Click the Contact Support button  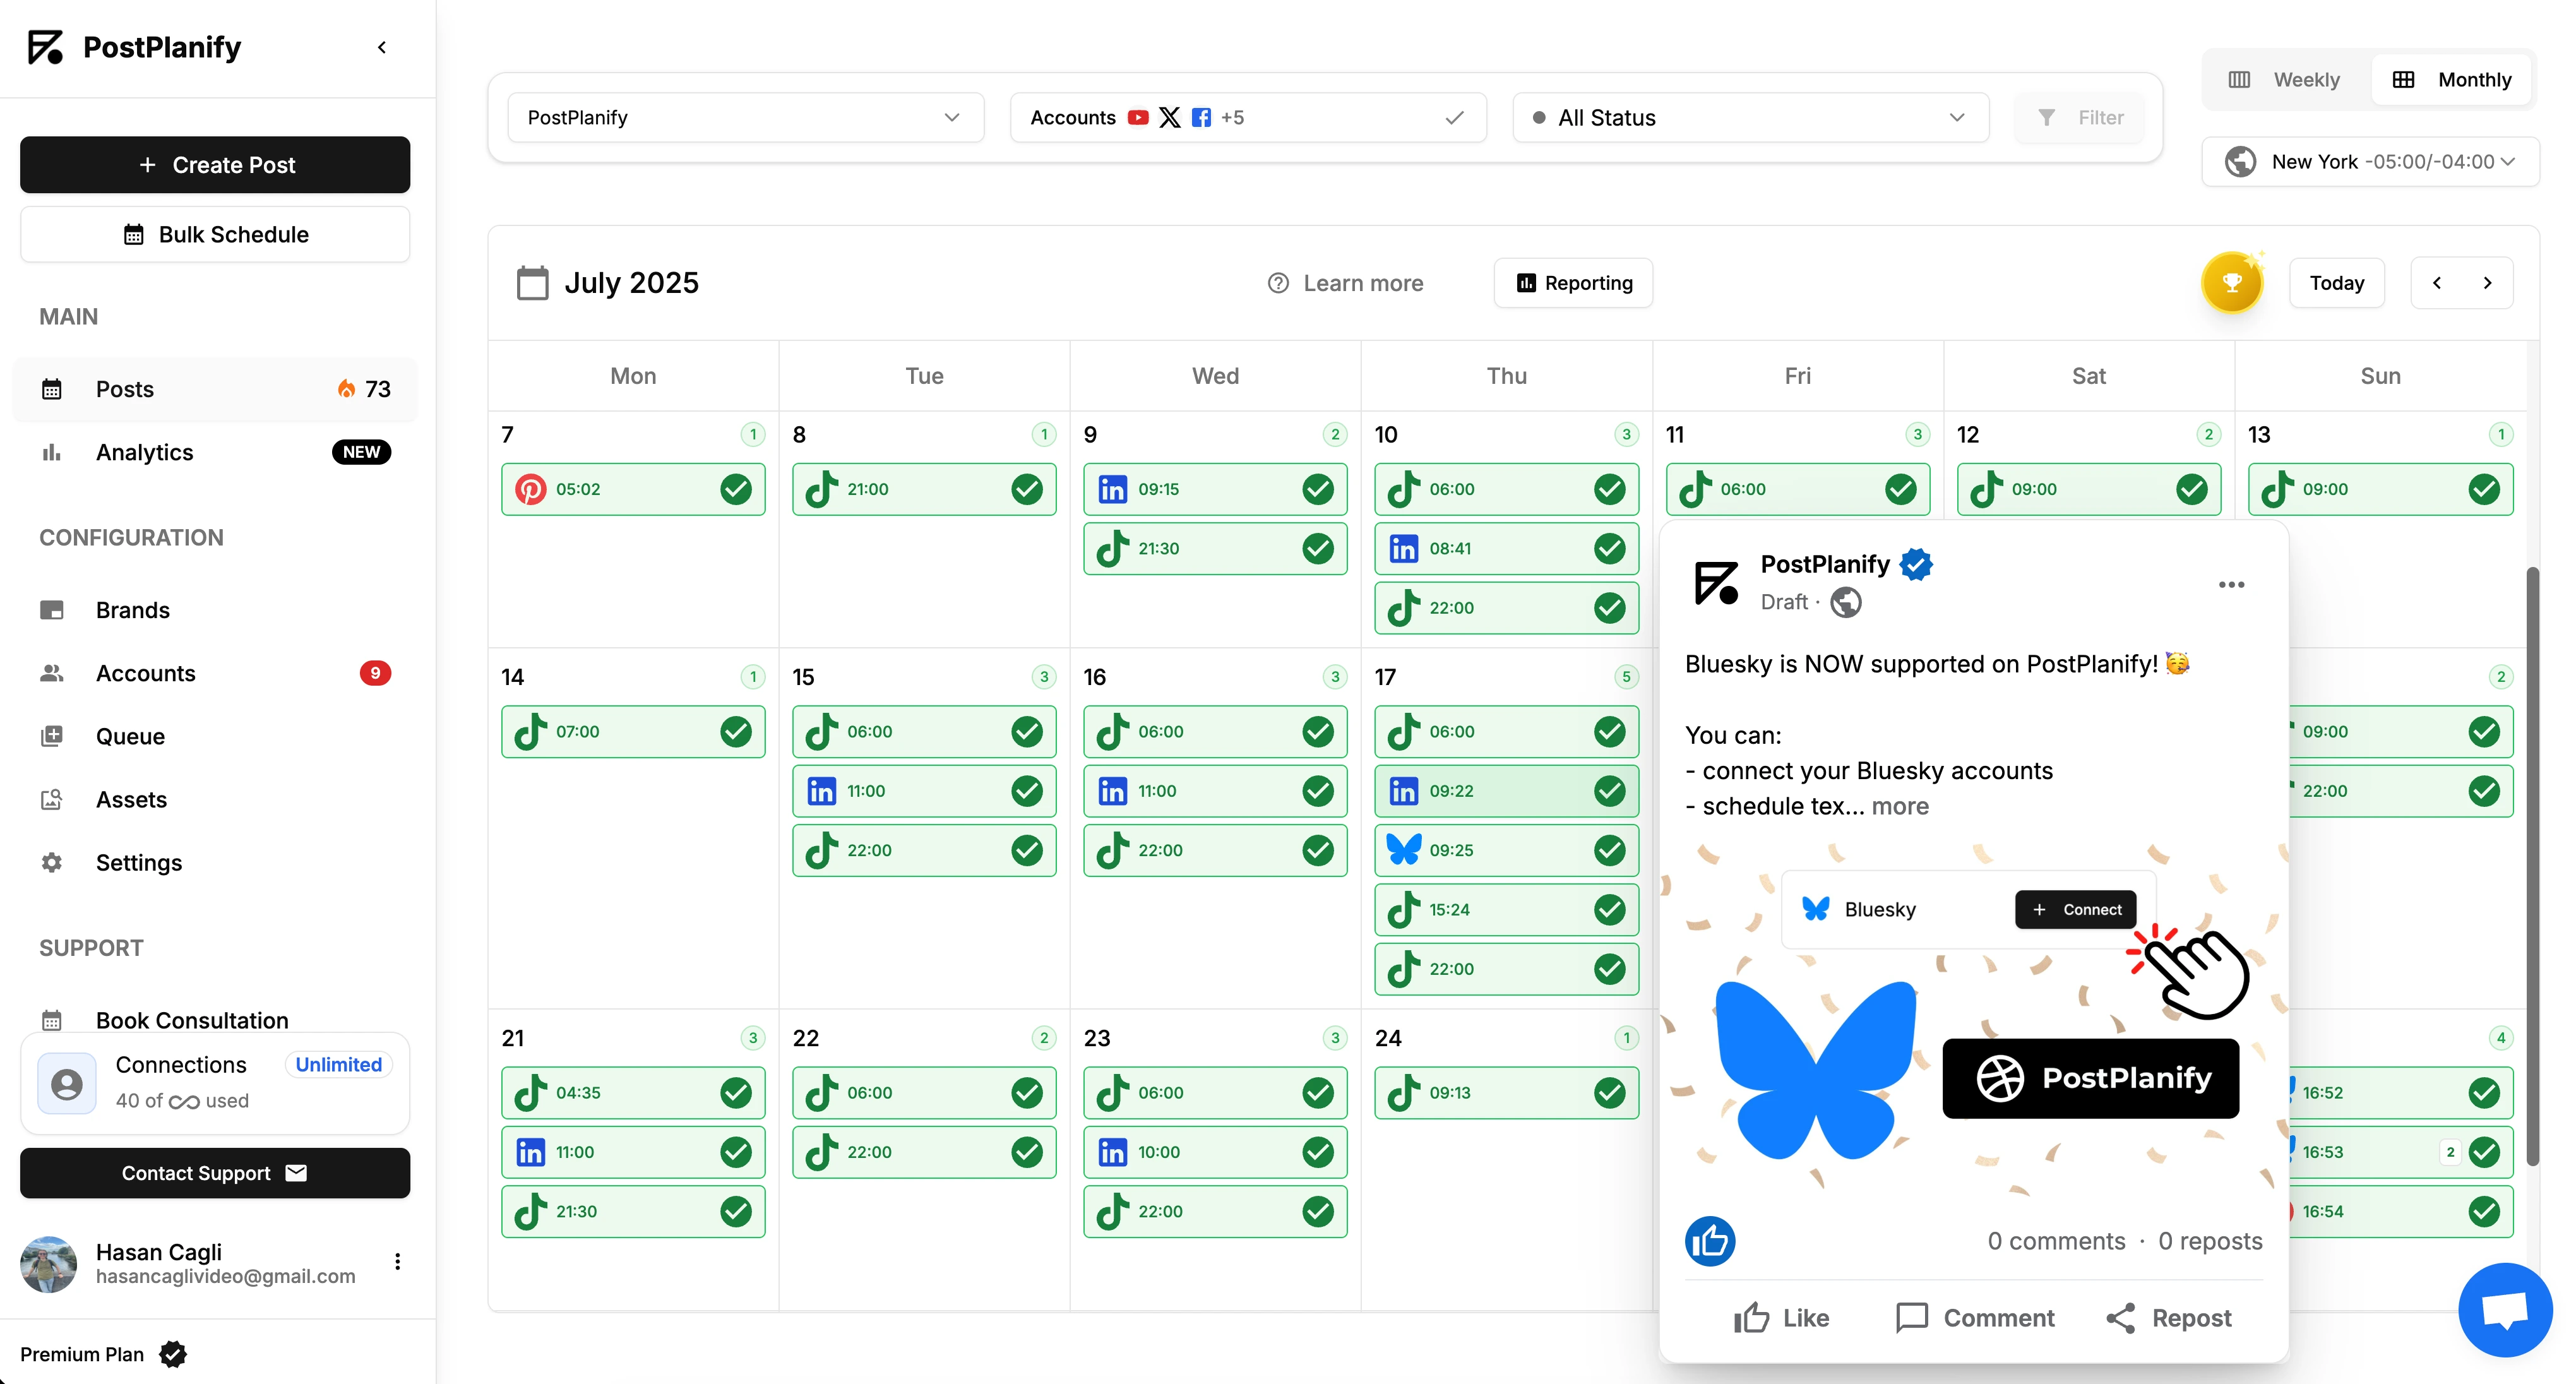point(215,1173)
